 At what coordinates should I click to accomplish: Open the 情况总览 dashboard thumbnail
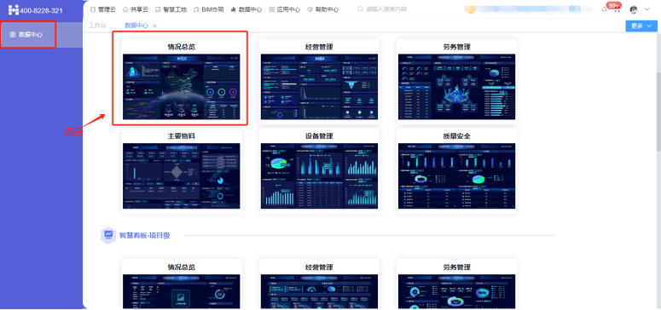pyautogui.click(x=182, y=86)
